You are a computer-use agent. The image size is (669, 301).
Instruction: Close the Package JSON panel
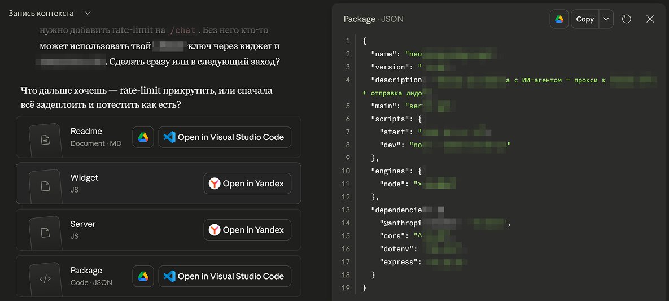click(x=650, y=19)
